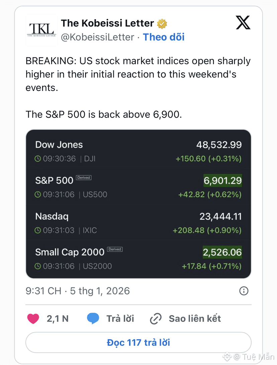Follow via the Theo dõi link
277x365 pixels.
pyautogui.click(x=164, y=37)
